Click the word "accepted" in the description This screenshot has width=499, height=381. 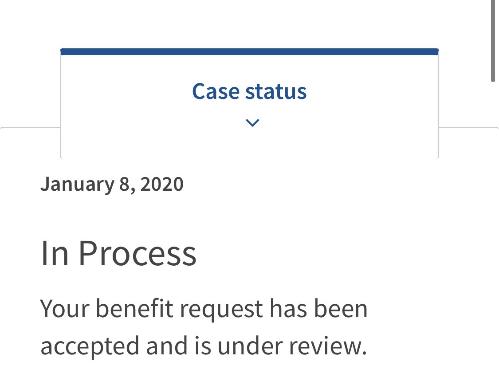click(90, 347)
